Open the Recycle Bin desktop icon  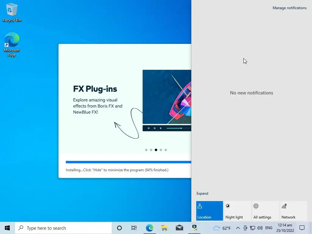[x=12, y=13]
